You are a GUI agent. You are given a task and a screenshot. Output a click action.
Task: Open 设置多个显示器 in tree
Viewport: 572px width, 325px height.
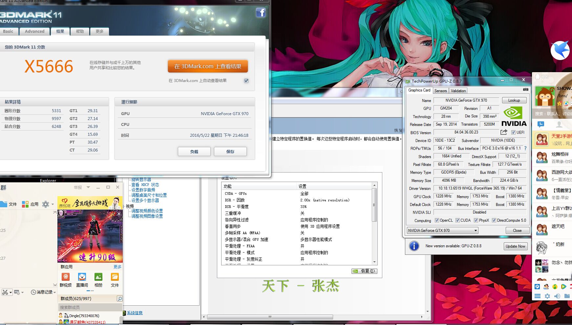145,200
